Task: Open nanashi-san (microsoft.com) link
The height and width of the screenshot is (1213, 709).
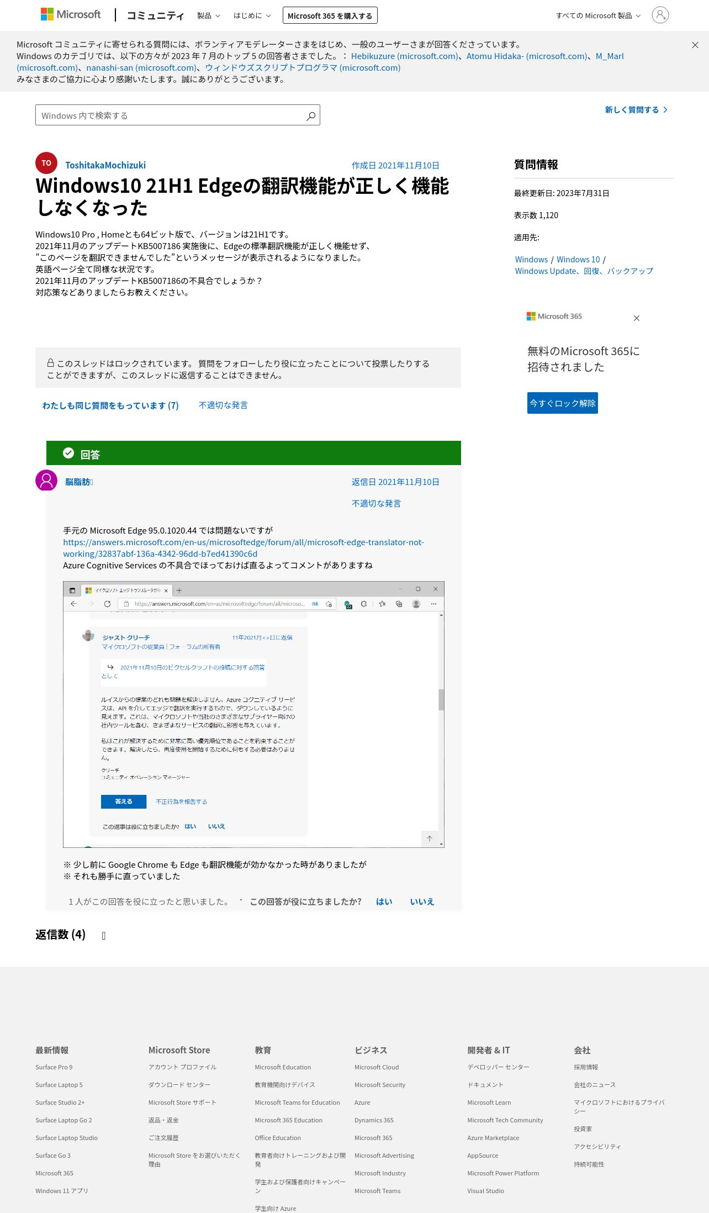Action: (141, 68)
